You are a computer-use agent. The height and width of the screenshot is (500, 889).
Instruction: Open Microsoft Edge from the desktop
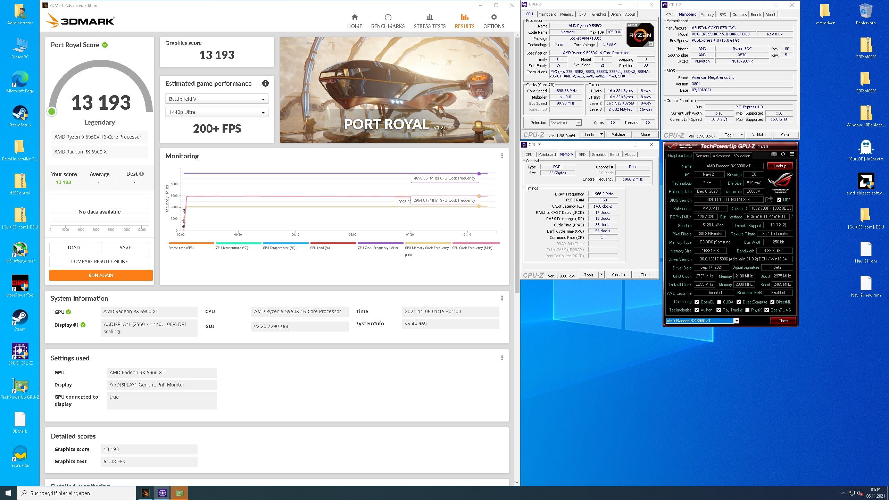pyautogui.click(x=20, y=82)
